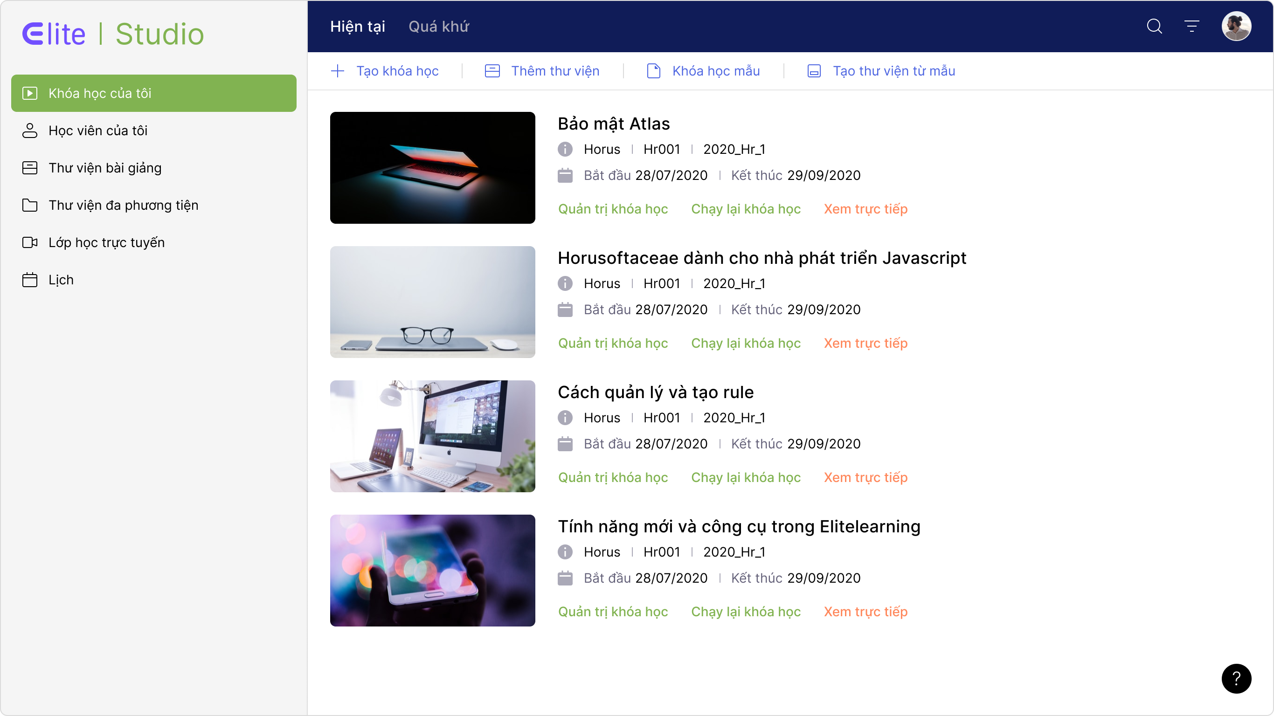Open the Tính năng mới course thumbnail
This screenshot has height=716, width=1274.
click(432, 570)
